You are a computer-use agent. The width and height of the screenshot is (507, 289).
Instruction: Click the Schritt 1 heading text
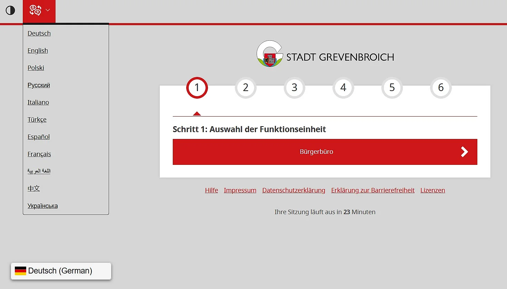pyautogui.click(x=249, y=129)
